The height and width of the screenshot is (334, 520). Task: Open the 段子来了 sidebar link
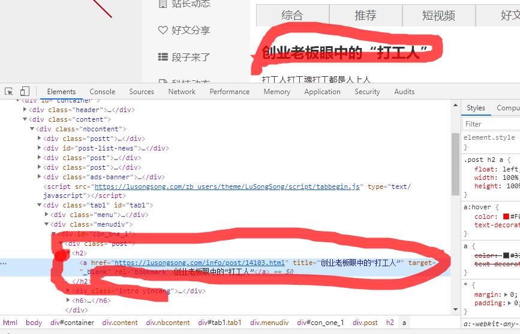tap(191, 57)
